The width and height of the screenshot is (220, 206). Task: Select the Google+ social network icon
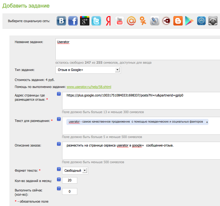(85, 21)
